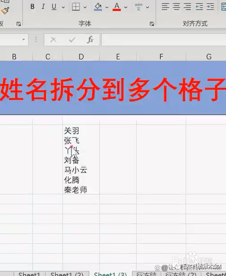Screen dimensions: 226x276
Task: Center align text
Action: pos(177,7)
